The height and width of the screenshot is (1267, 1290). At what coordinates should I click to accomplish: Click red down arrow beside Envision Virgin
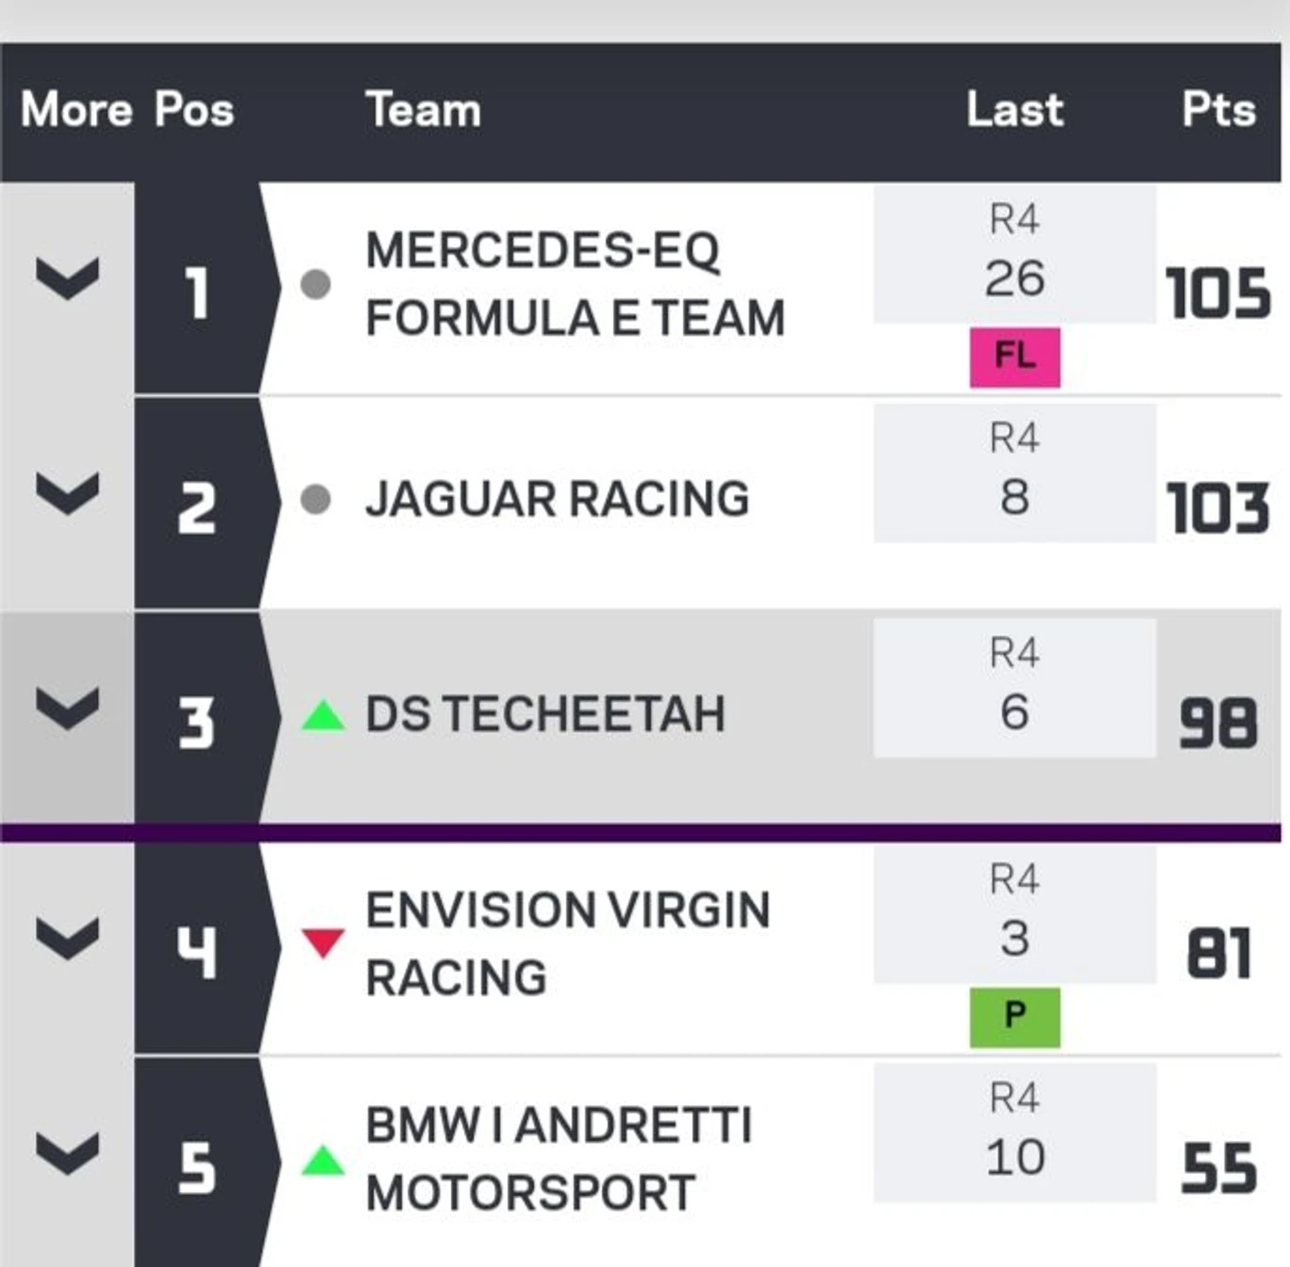pos(322,943)
